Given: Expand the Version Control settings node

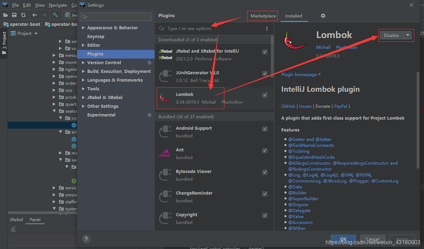Looking at the screenshot, I should (x=83, y=63).
